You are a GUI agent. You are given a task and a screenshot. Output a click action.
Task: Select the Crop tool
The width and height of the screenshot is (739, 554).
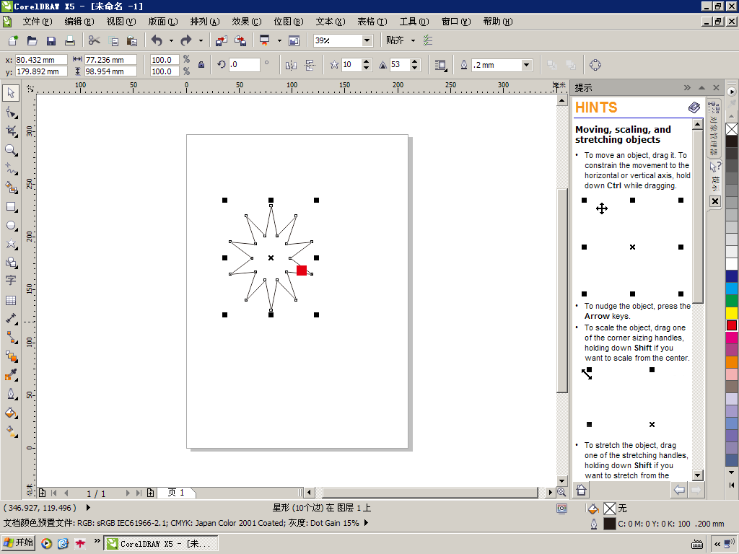coord(11,131)
